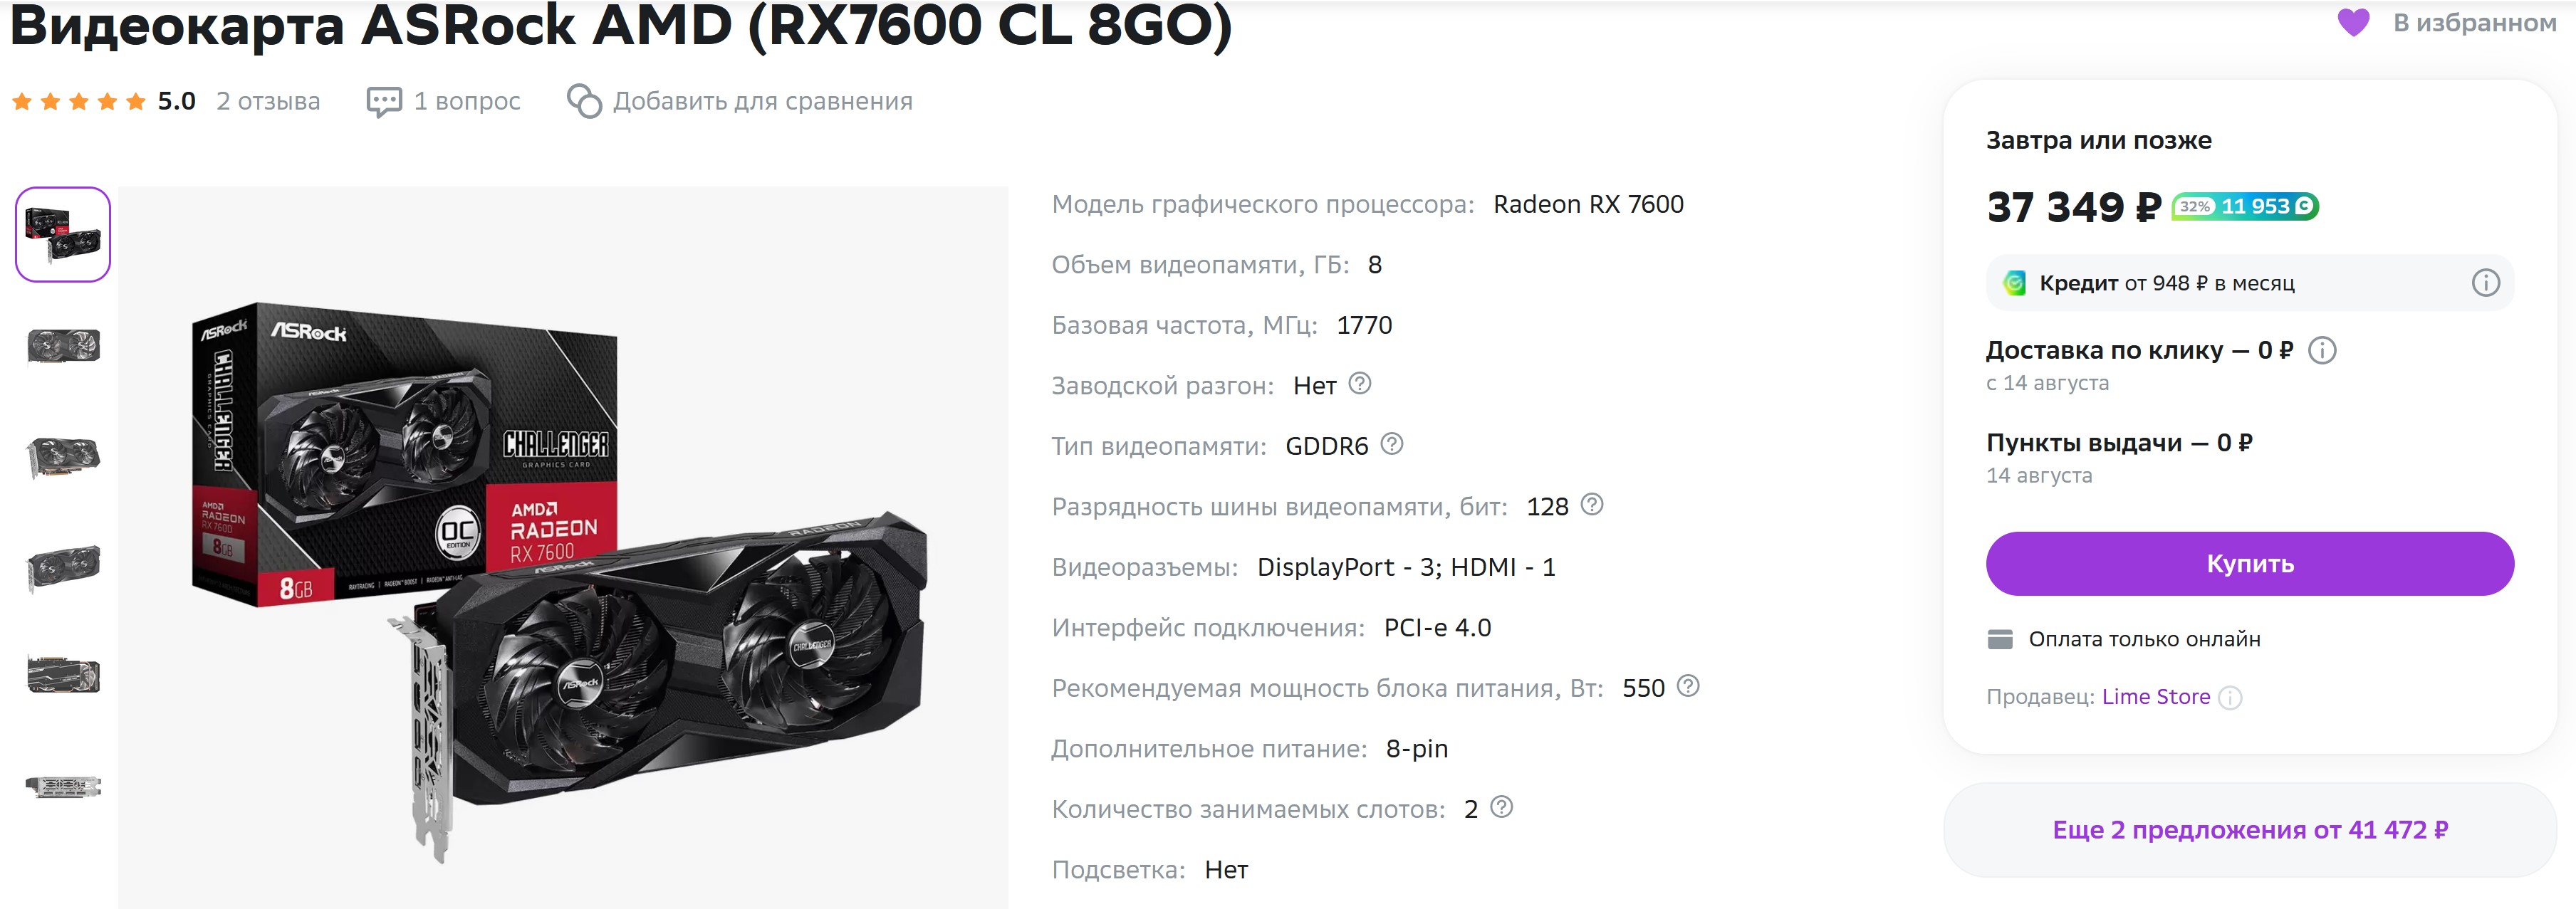Click the question speech bubble icon
Screen dimensions: 2576x909
coord(384,102)
